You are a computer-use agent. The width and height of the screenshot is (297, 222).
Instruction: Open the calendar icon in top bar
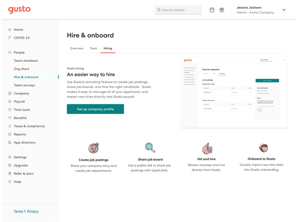pyautogui.click(x=212, y=10)
